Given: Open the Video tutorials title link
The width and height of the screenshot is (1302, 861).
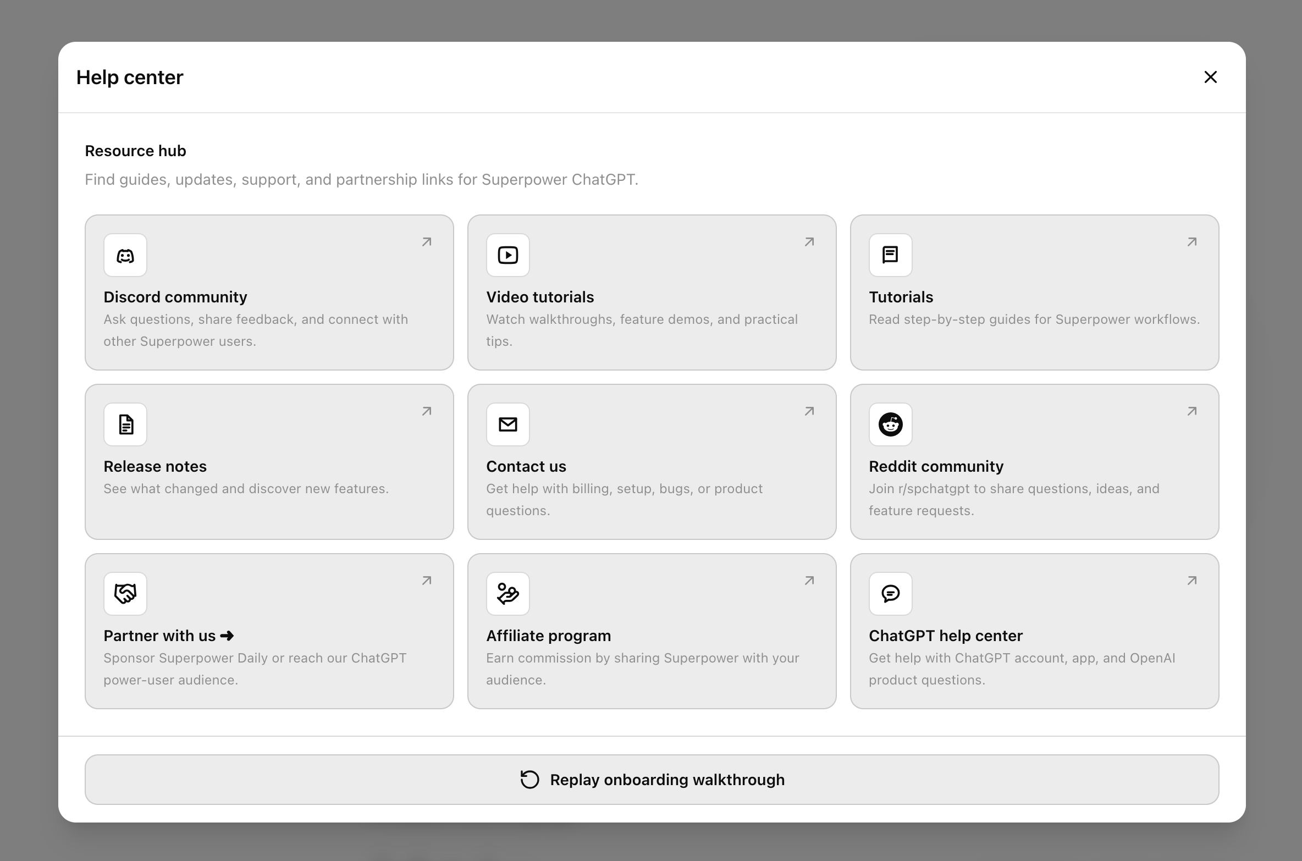Looking at the screenshot, I should click(540, 297).
